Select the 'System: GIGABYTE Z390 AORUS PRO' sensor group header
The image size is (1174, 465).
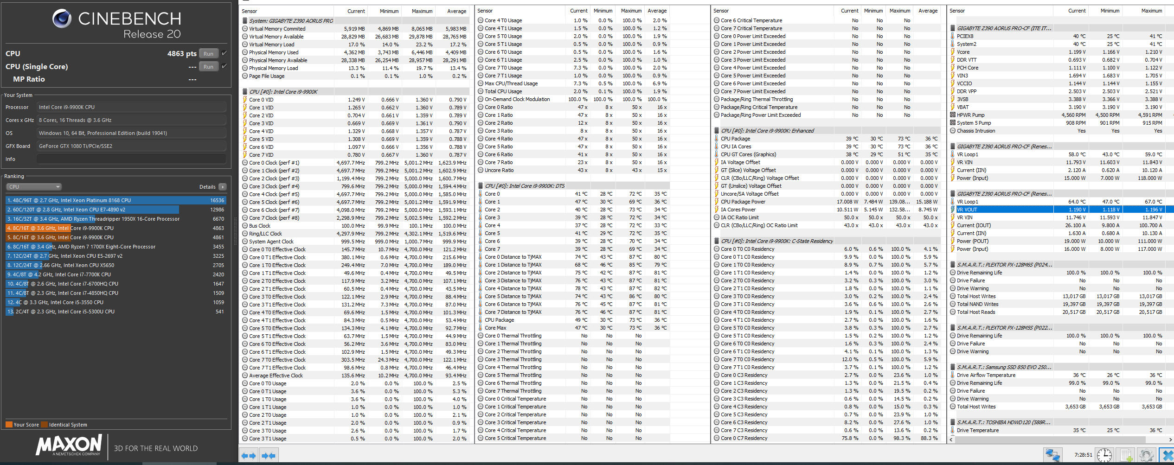tap(356, 21)
